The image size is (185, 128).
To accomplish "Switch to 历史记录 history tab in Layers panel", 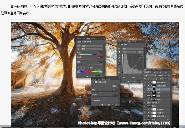I will pyautogui.click(x=160, y=70).
